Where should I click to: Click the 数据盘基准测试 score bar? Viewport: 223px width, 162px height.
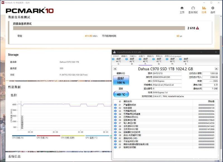pos(99,28)
